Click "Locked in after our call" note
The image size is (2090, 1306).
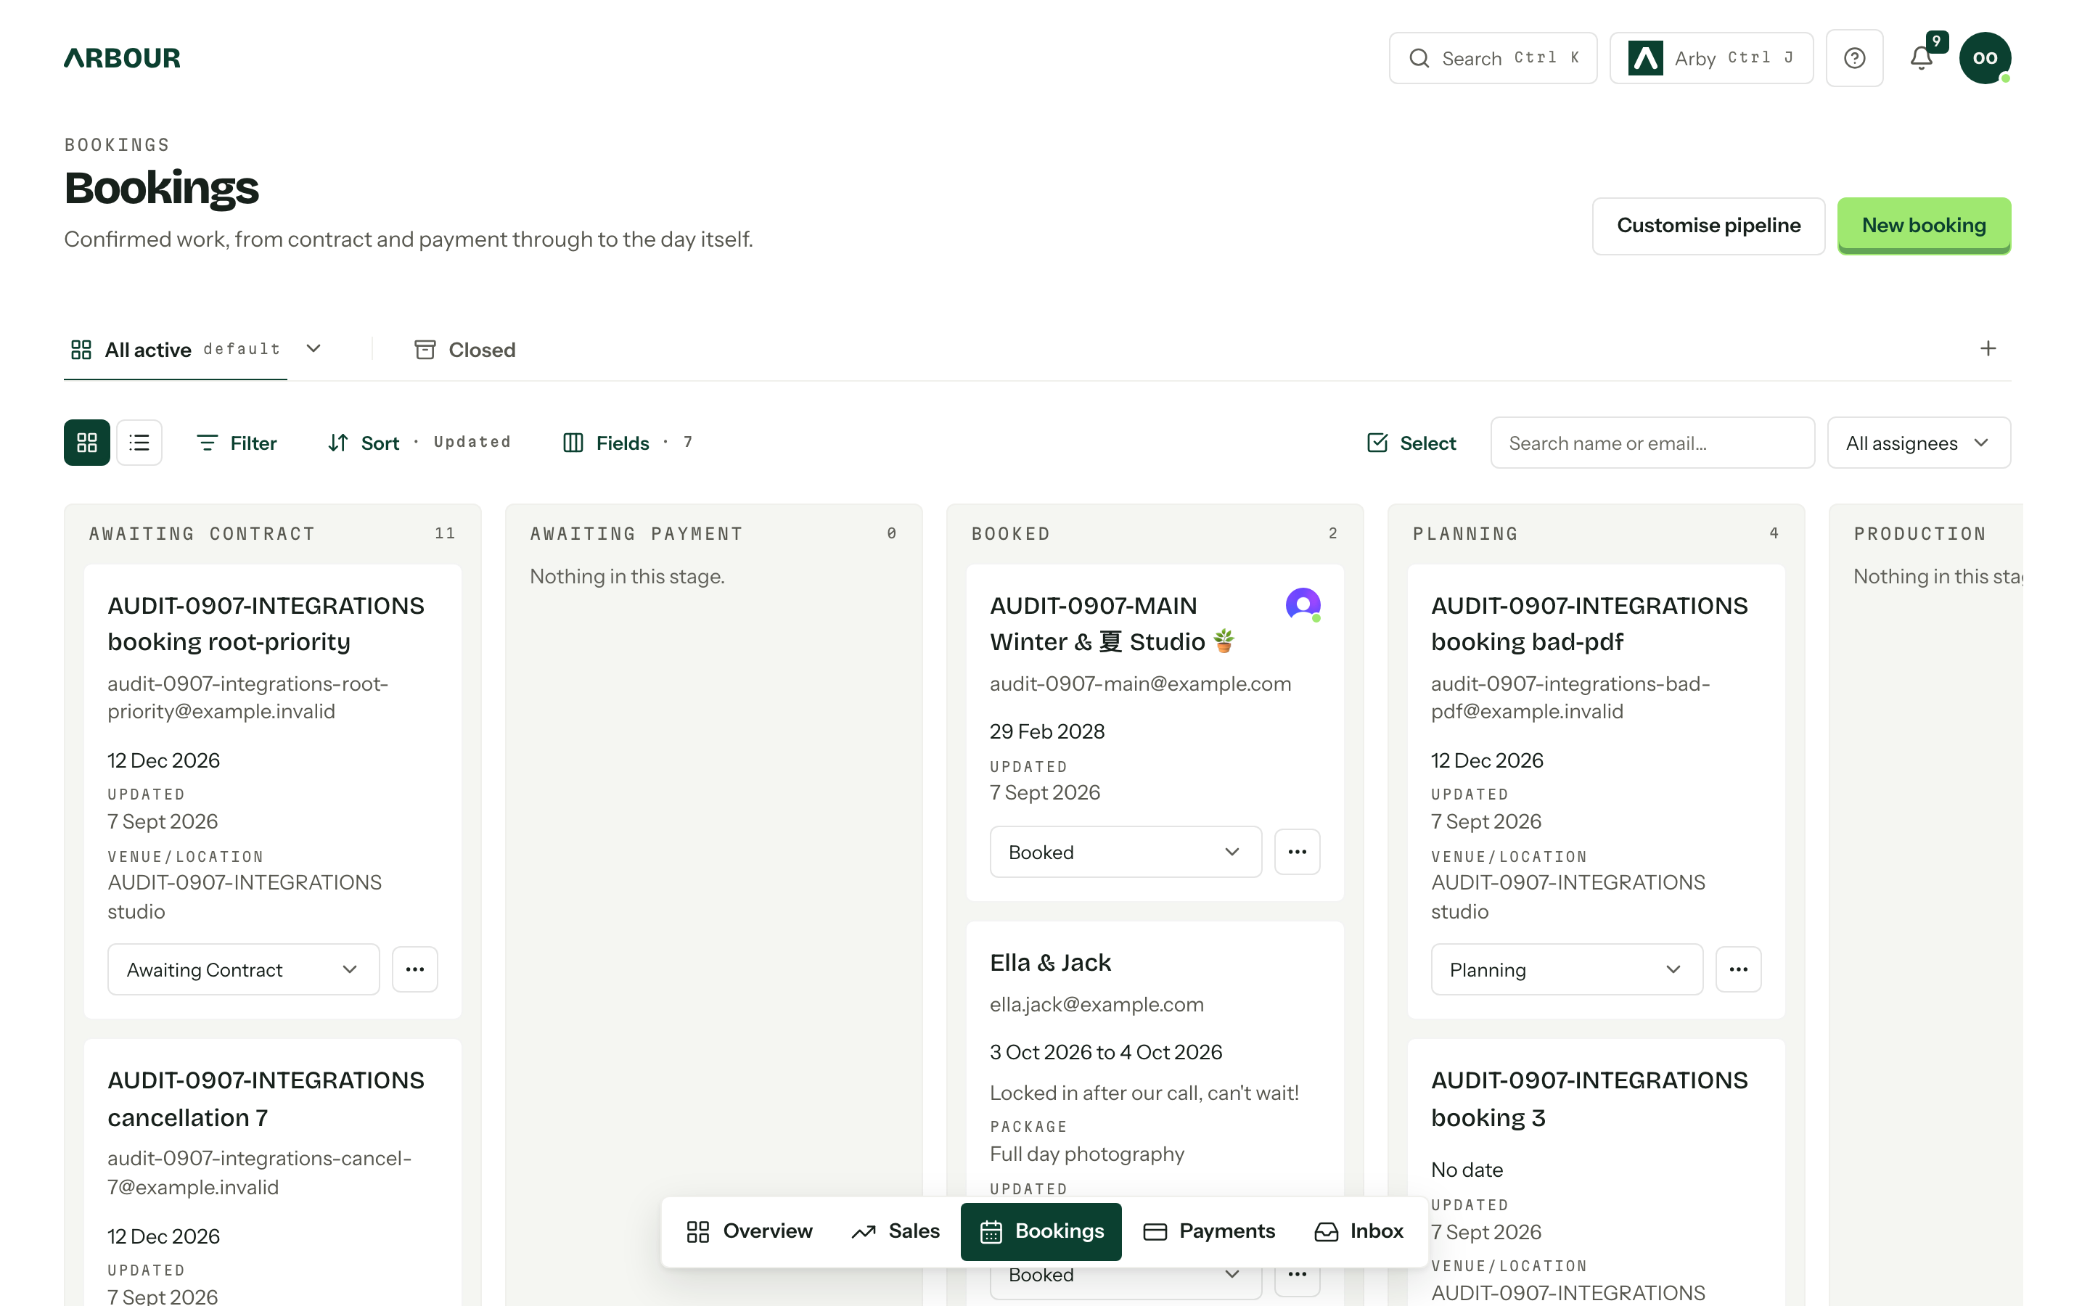tap(1144, 1093)
